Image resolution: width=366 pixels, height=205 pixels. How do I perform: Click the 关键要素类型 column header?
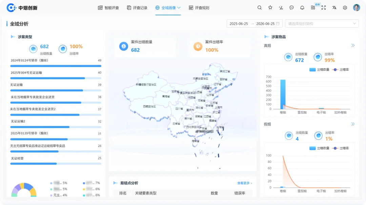coord(146,193)
